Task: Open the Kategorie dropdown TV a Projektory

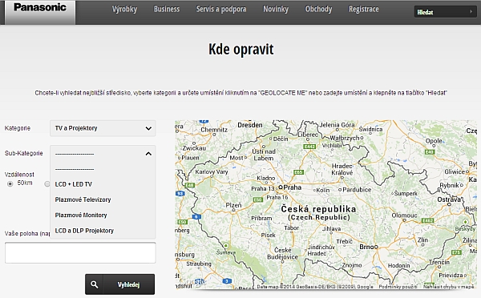Action: pyautogui.click(x=103, y=128)
